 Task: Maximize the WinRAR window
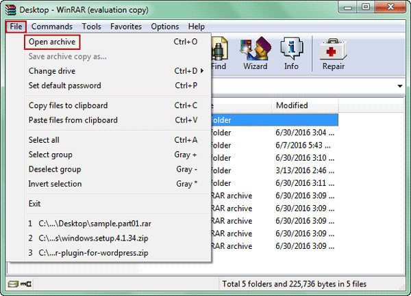coord(366,8)
